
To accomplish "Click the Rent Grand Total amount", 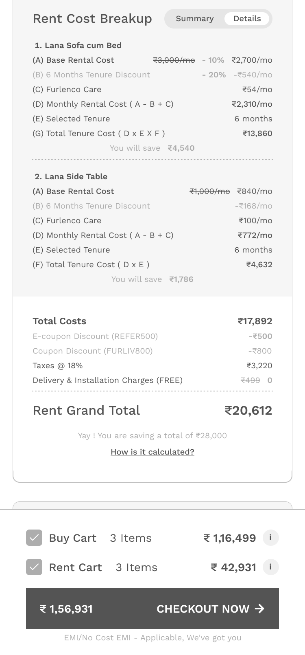I will tap(248, 410).
